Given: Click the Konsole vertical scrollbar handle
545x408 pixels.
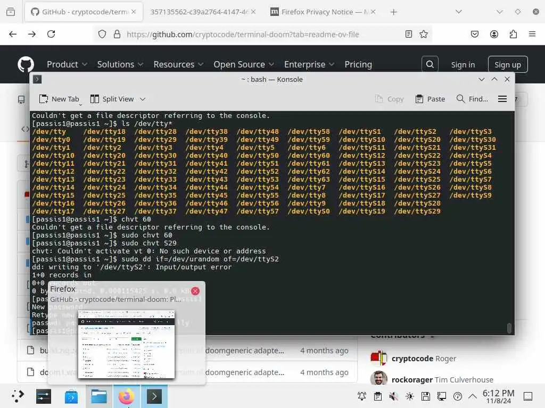Looking at the screenshot, I should [x=509, y=328].
